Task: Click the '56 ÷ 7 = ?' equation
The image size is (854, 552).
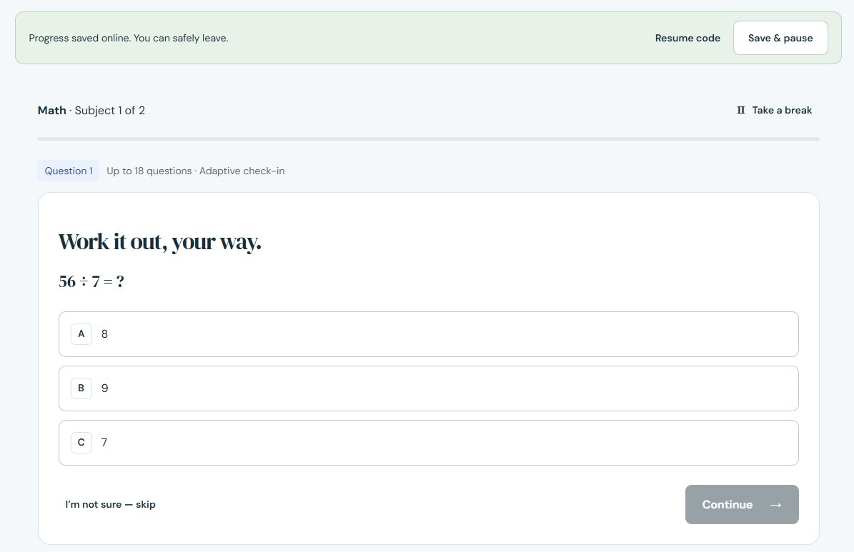Action: point(91,281)
